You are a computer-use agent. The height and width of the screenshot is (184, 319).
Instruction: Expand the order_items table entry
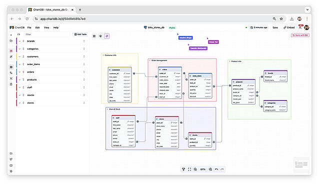pos(19,64)
